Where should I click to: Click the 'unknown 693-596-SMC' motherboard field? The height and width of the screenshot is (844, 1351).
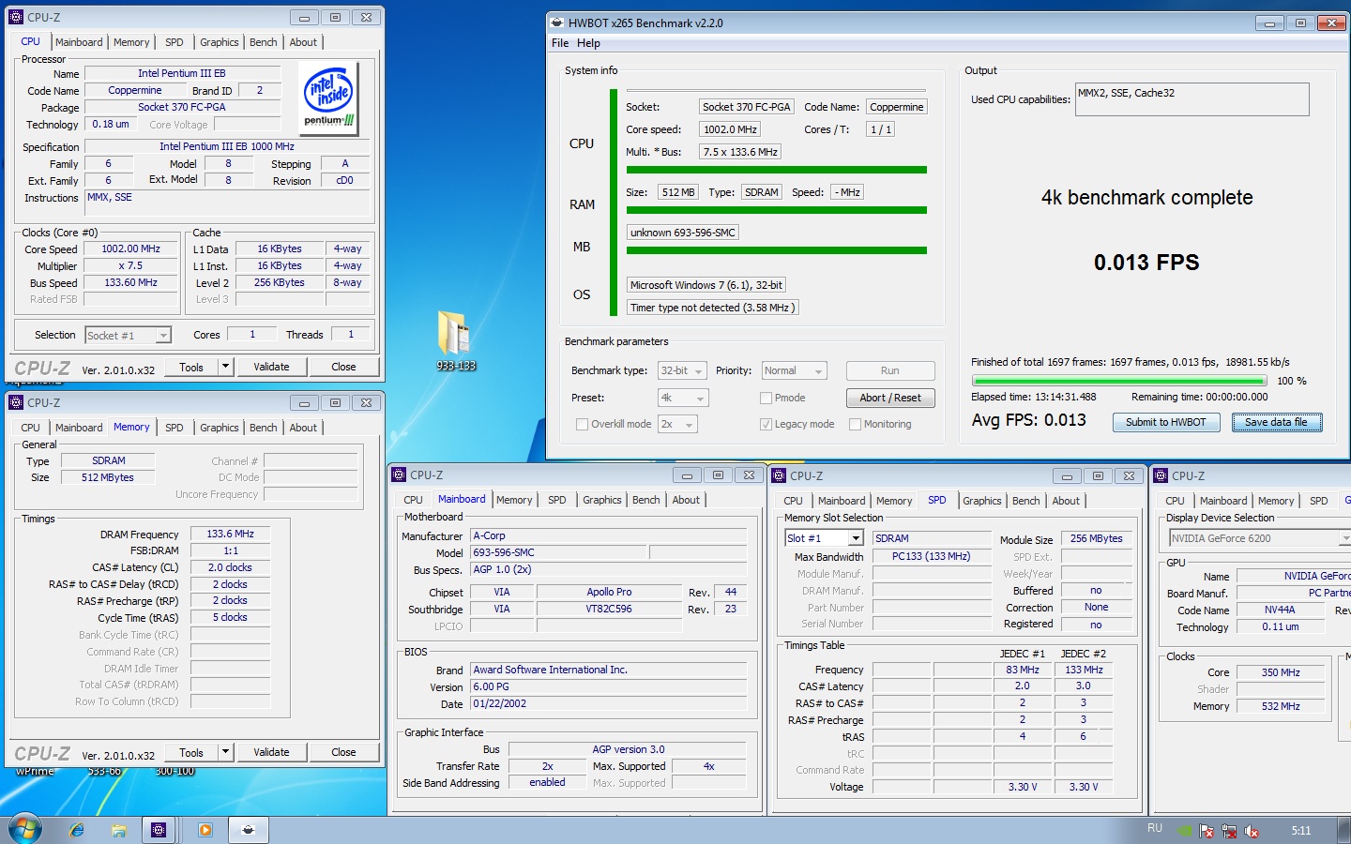click(x=683, y=233)
